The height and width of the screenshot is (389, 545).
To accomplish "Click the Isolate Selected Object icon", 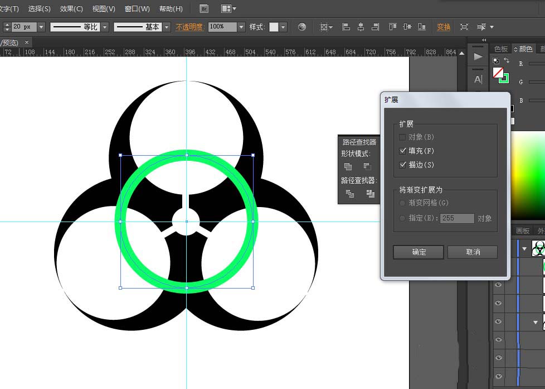I will 464,27.
